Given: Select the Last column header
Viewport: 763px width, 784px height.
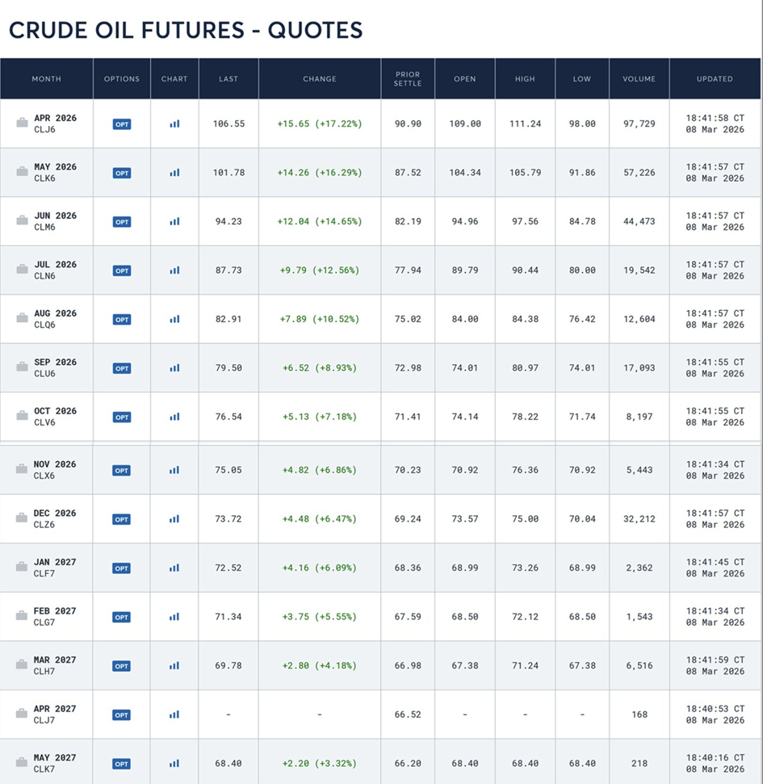Looking at the screenshot, I should [228, 79].
